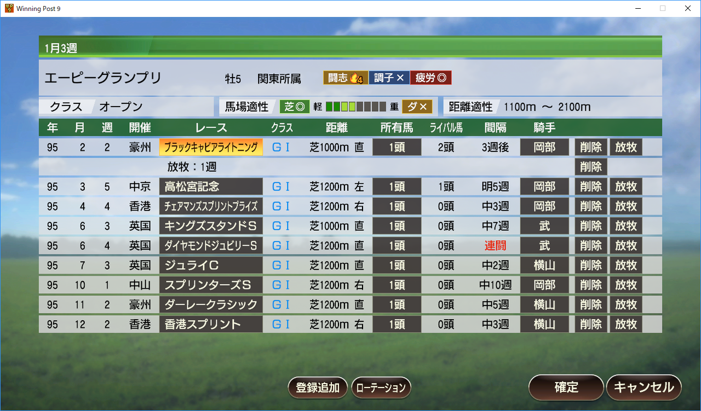This screenshot has width=701, height=411.
Task: Change jockey 岡部 for チェアマンズスプリントプライズ
Action: pos(544,206)
